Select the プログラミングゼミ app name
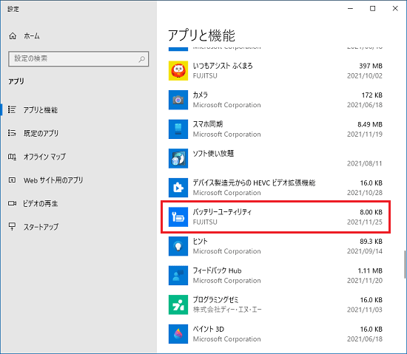 coord(215,300)
